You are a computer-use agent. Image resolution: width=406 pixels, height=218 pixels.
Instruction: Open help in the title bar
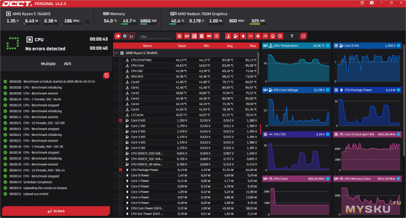coord(362,3)
